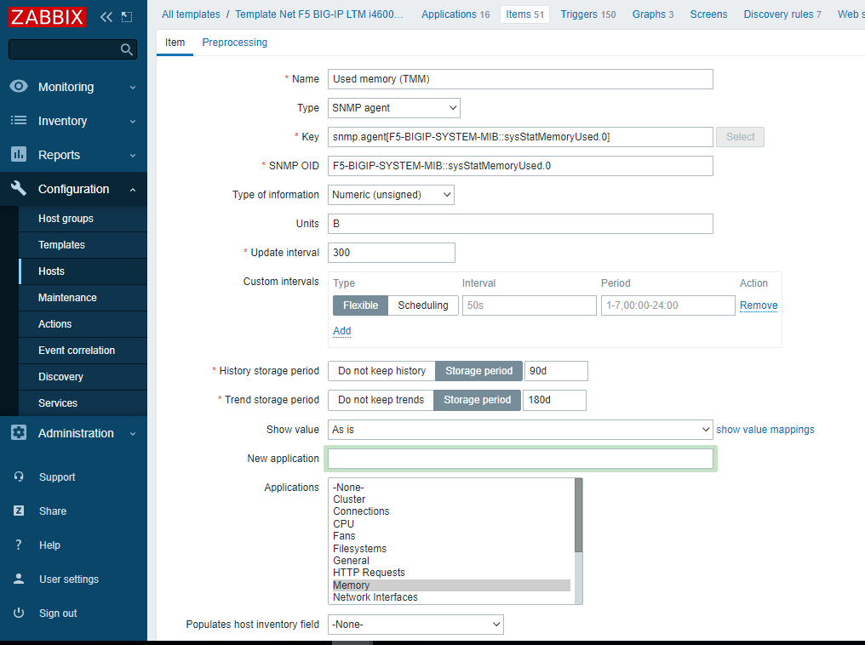Choose Trend Storage period option
The width and height of the screenshot is (865, 645).
pos(477,400)
